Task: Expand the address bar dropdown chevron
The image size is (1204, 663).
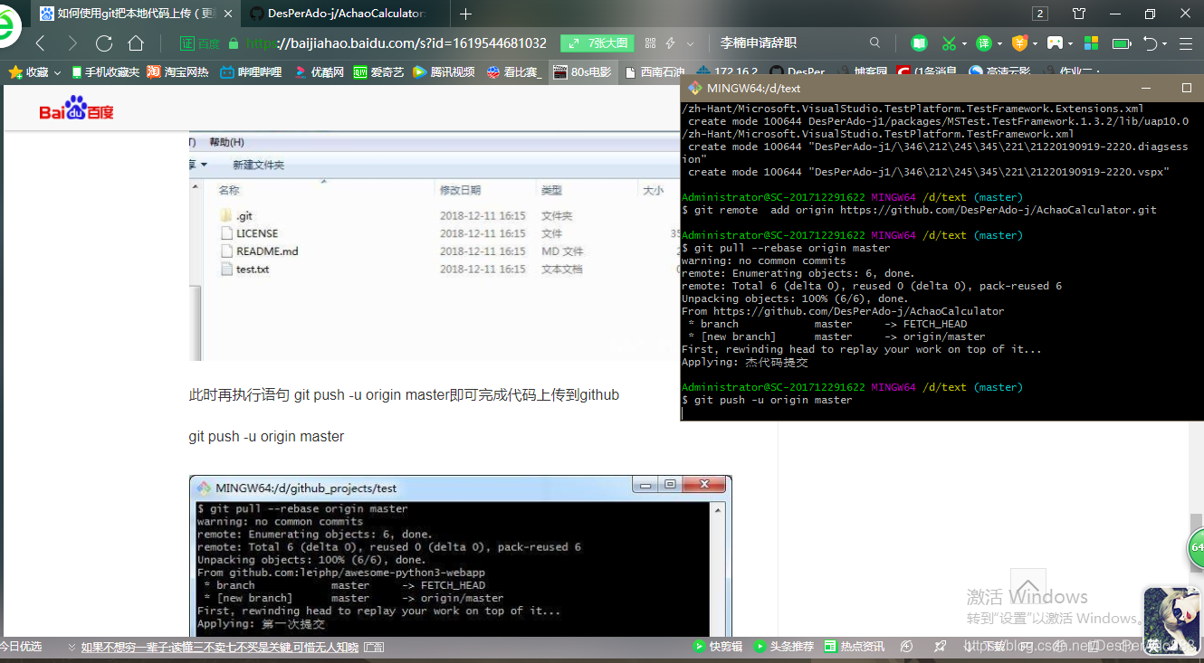Action: point(690,43)
